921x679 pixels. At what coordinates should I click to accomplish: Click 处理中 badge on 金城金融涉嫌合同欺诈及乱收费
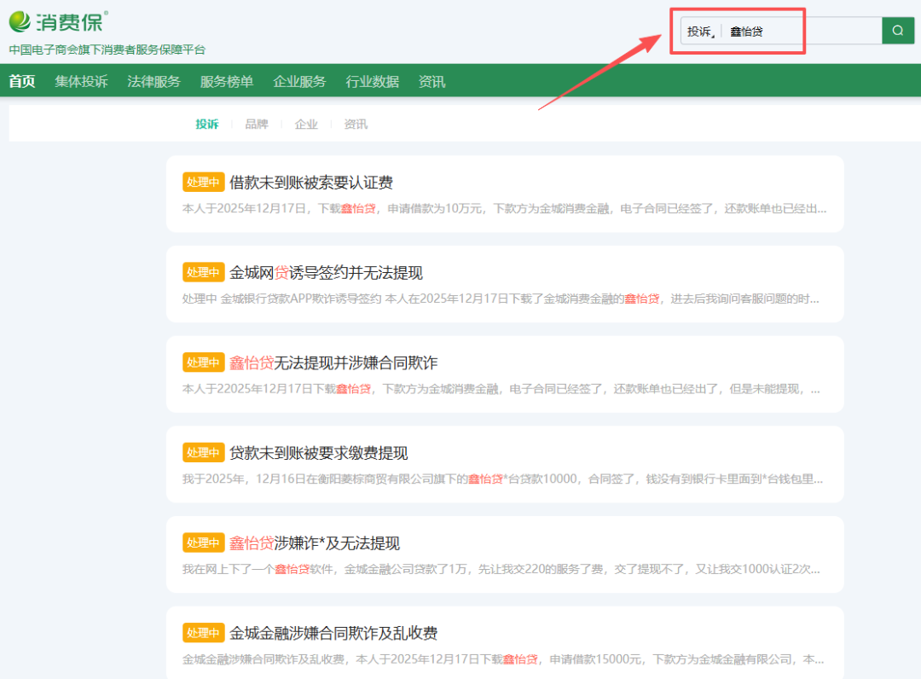[x=203, y=633]
